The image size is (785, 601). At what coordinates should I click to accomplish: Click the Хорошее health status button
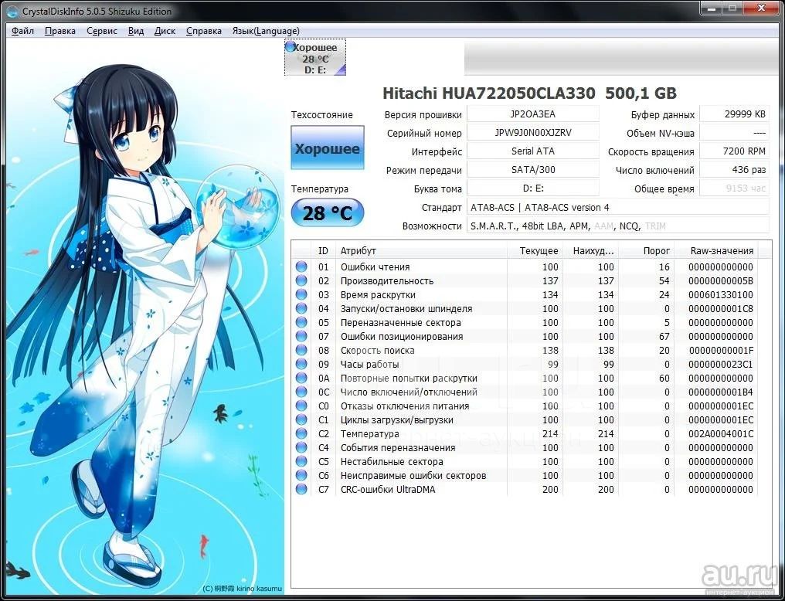coord(328,148)
